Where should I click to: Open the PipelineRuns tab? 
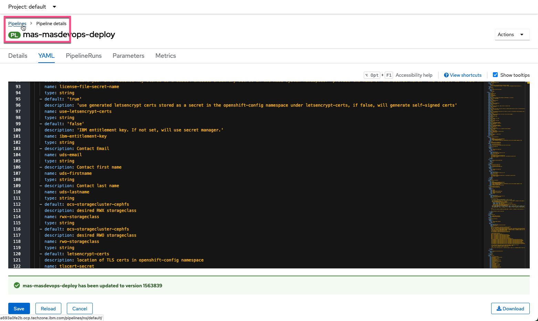point(84,56)
